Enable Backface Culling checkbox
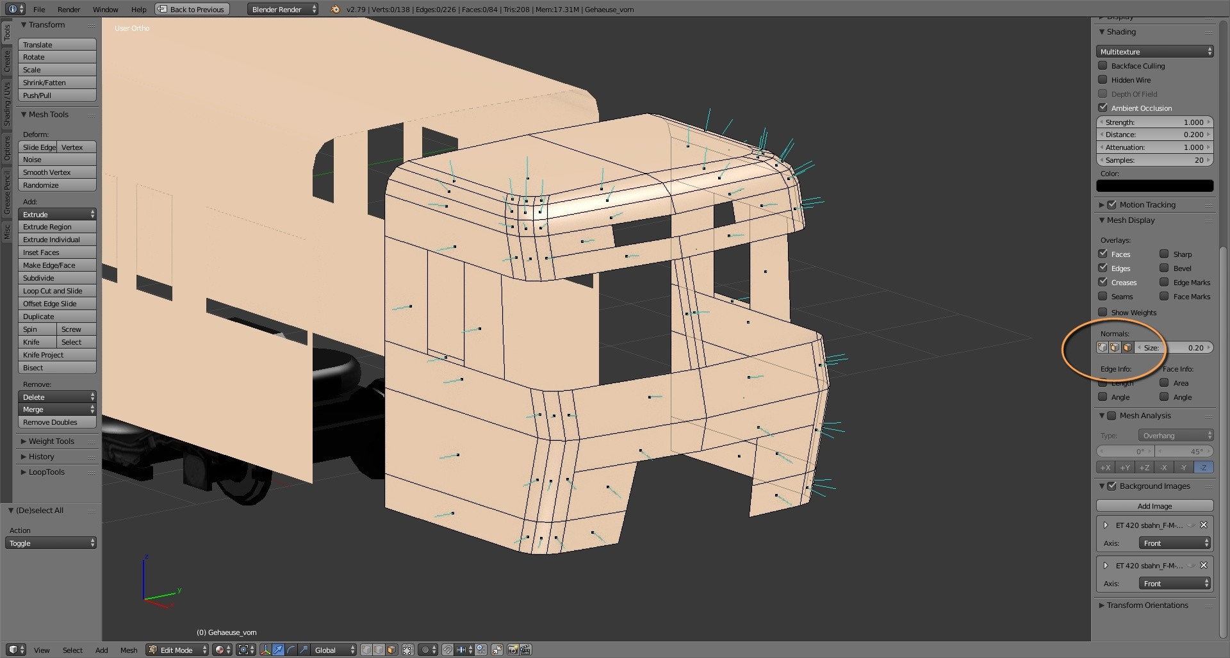 [x=1103, y=65]
